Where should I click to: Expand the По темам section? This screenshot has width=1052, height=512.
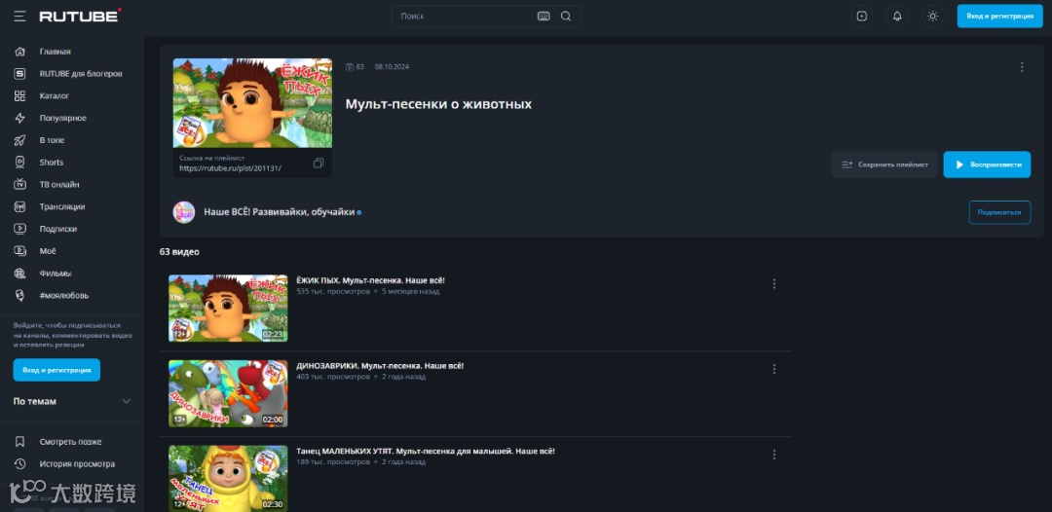pos(72,401)
